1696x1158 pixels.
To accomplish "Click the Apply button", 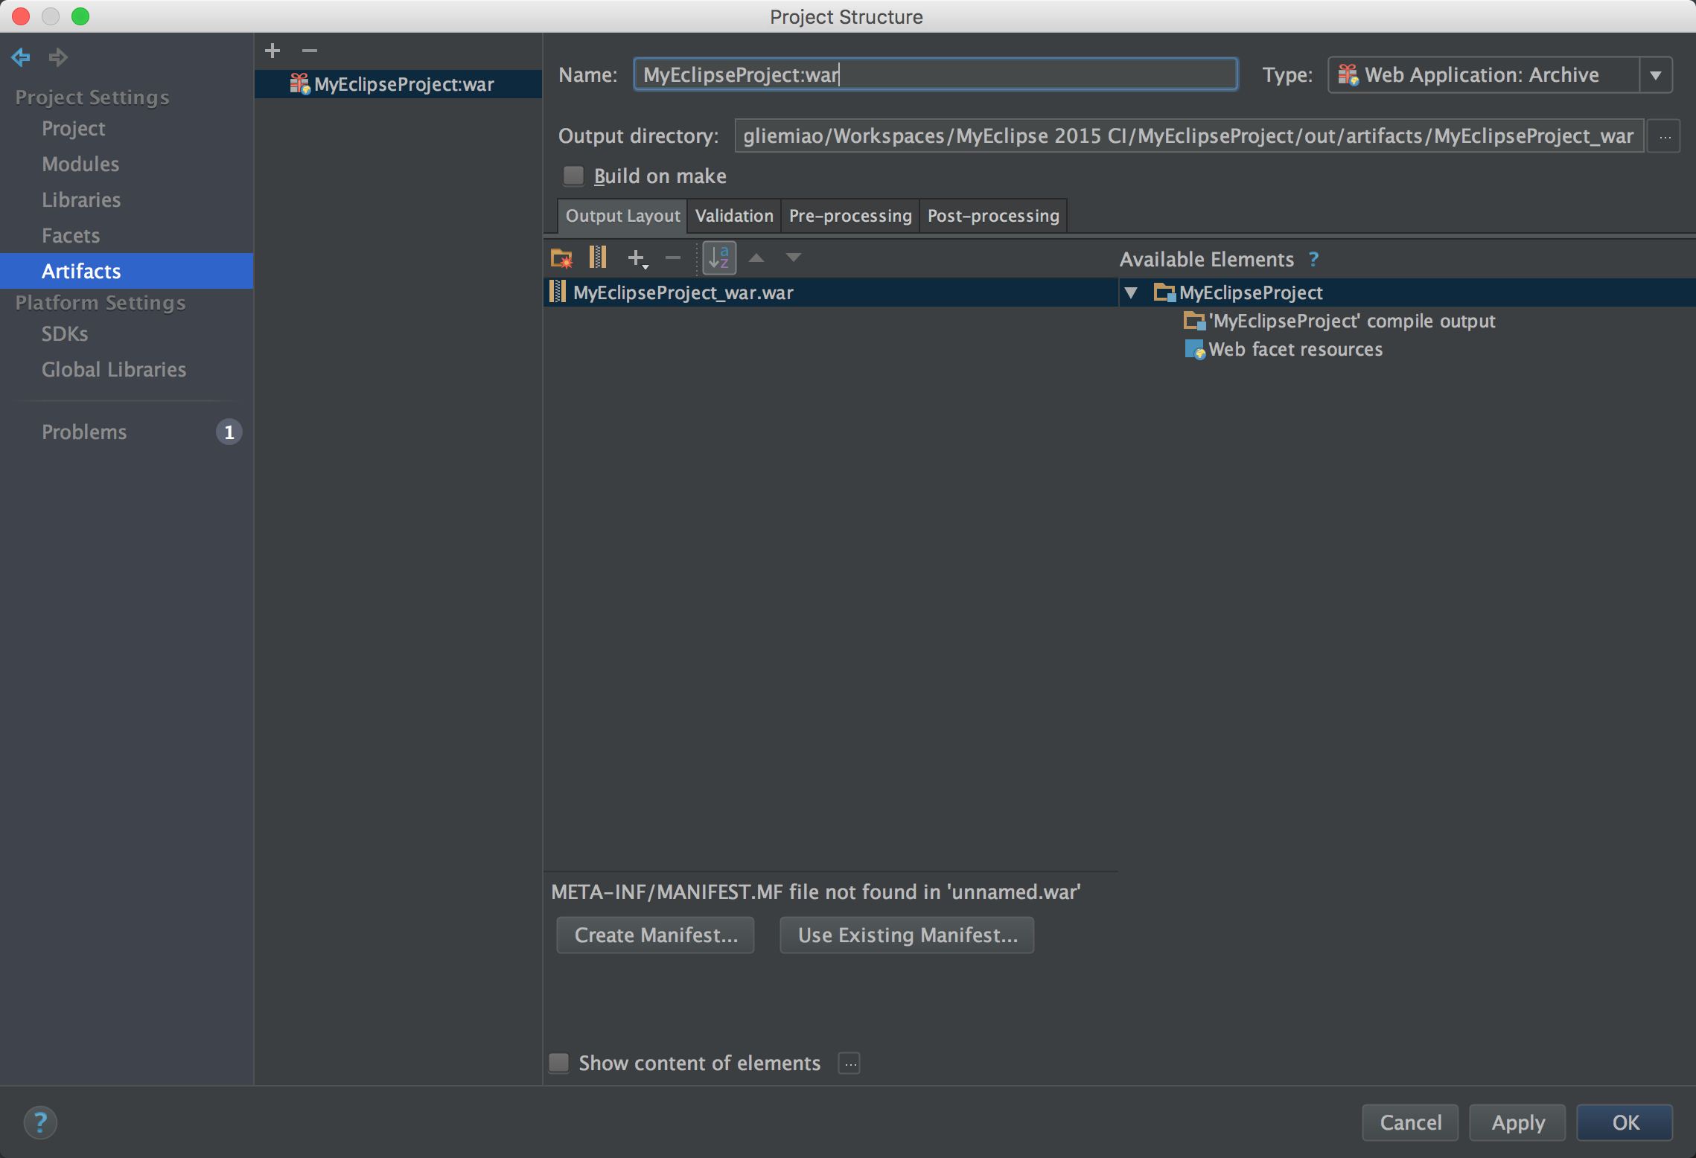I will [x=1517, y=1122].
